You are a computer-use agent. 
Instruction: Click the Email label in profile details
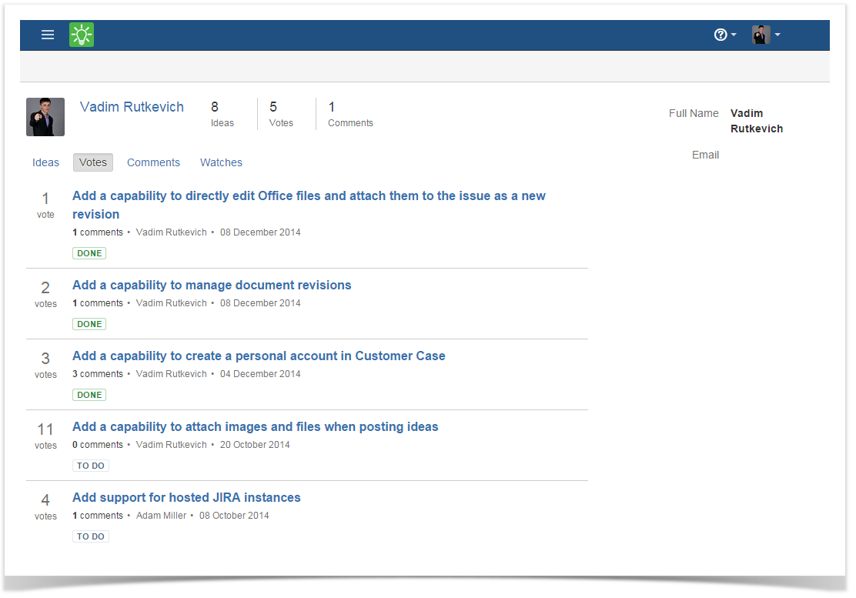coord(705,155)
